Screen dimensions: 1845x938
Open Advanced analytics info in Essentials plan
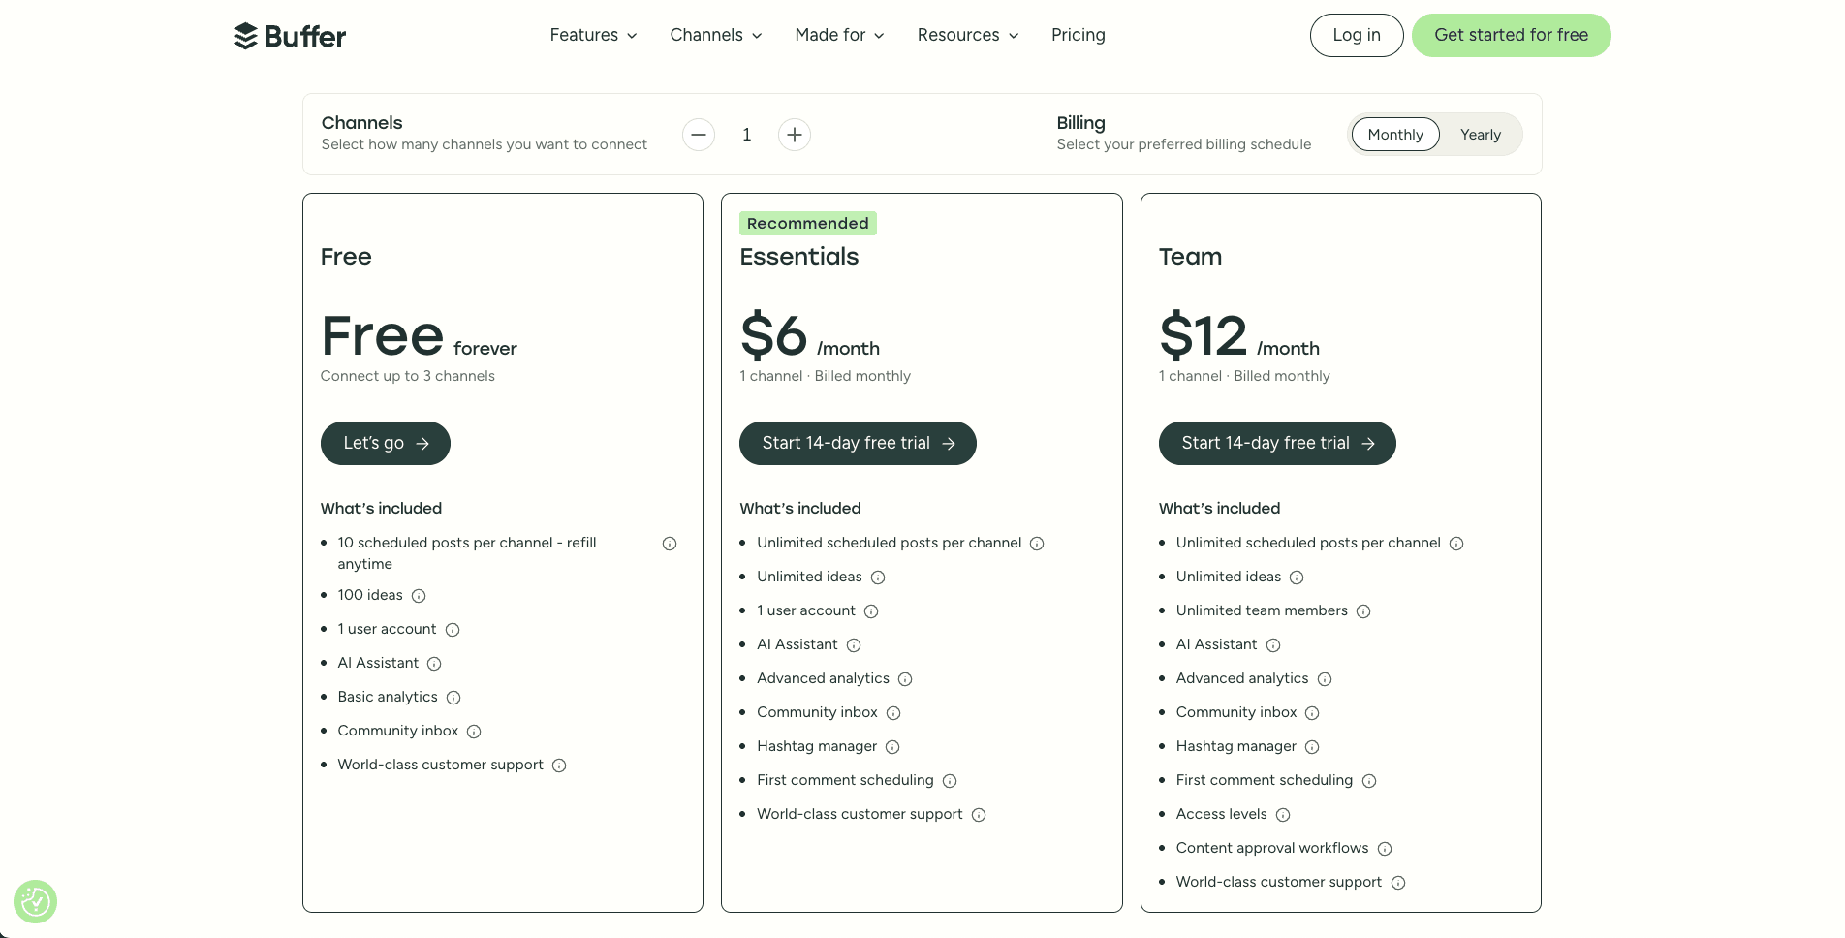[x=905, y=679]
